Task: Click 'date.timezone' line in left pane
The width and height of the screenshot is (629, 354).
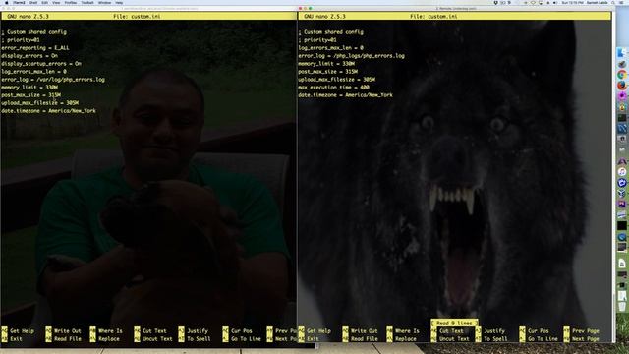Action: [48, 111]
